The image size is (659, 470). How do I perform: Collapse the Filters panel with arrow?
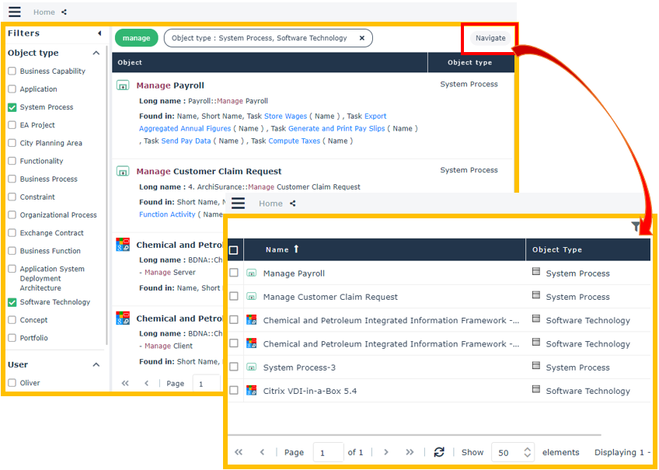(x=99, y=33)
